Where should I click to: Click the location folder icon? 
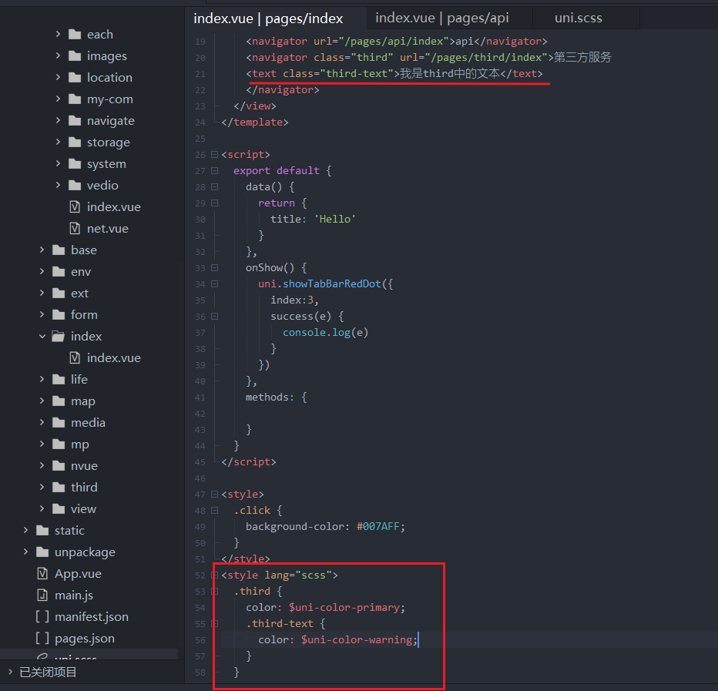click(75, 77)
